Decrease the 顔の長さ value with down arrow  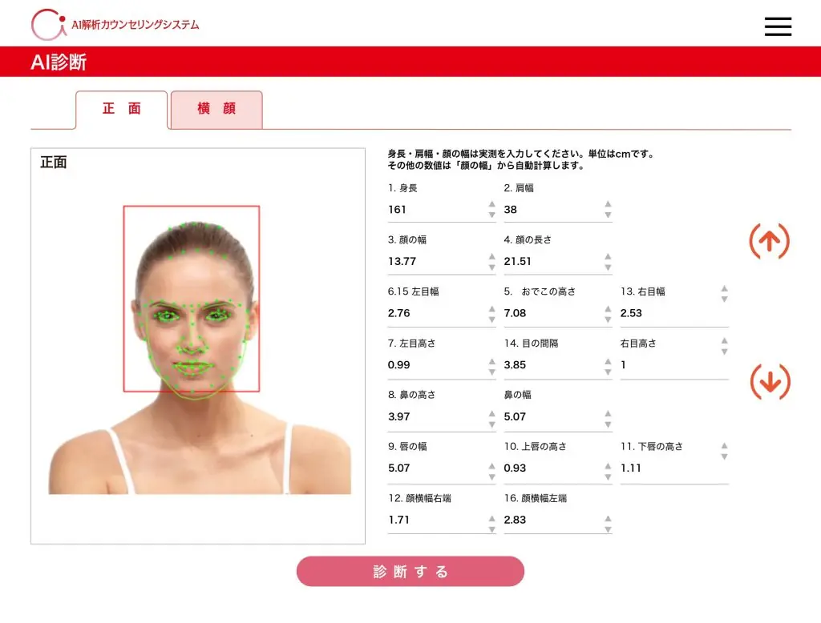608,267
